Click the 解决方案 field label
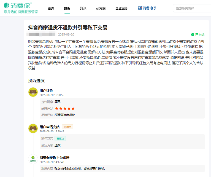 [47, 146]
